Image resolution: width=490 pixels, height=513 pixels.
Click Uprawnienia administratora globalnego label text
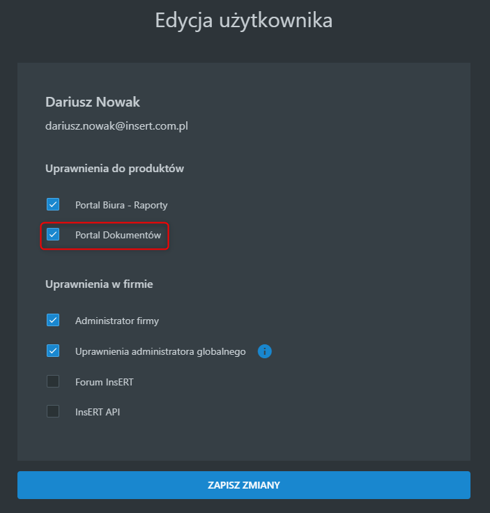pos(160,351)
